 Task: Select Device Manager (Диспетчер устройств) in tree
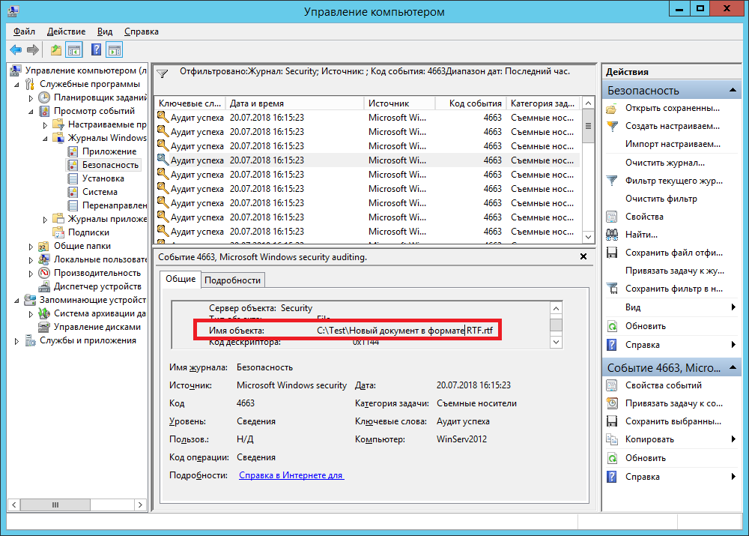point(97,286)
